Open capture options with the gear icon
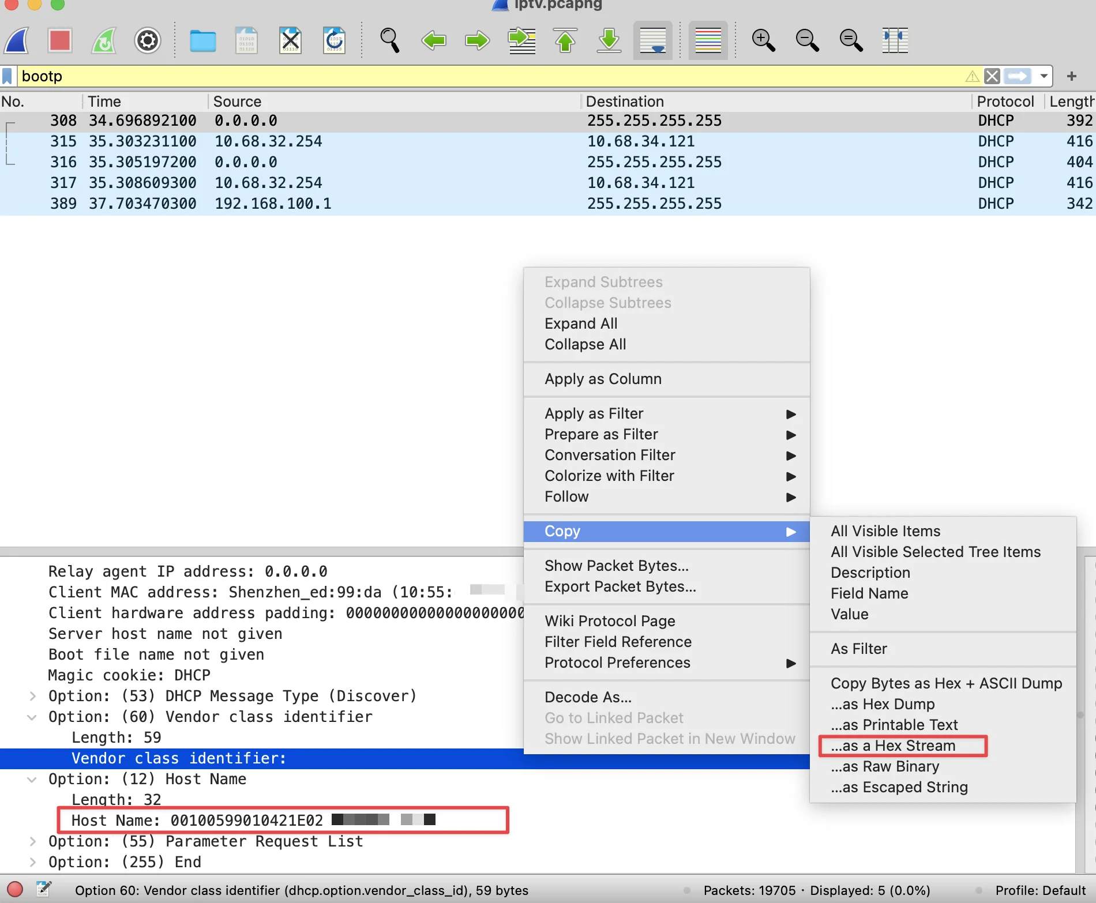The image size is (1096, 903). click(147, 40)
